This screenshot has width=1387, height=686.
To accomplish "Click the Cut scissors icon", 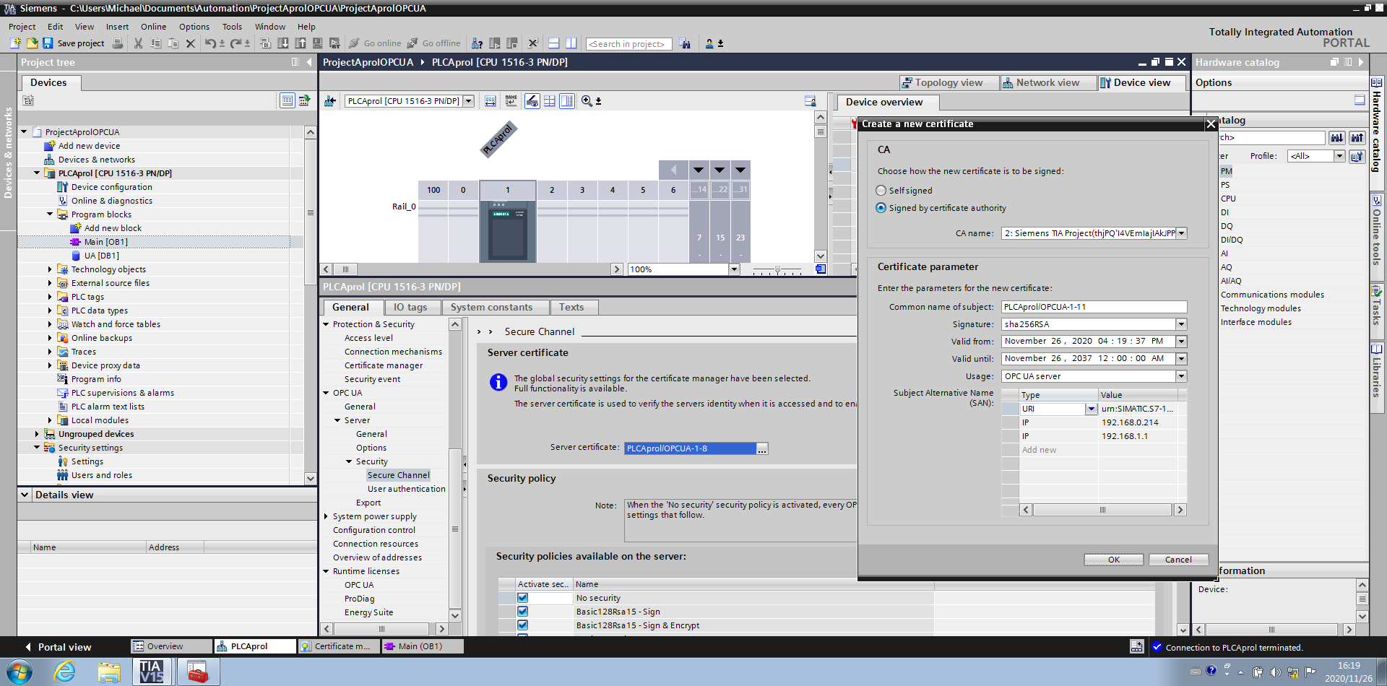I will coord(138,43).
